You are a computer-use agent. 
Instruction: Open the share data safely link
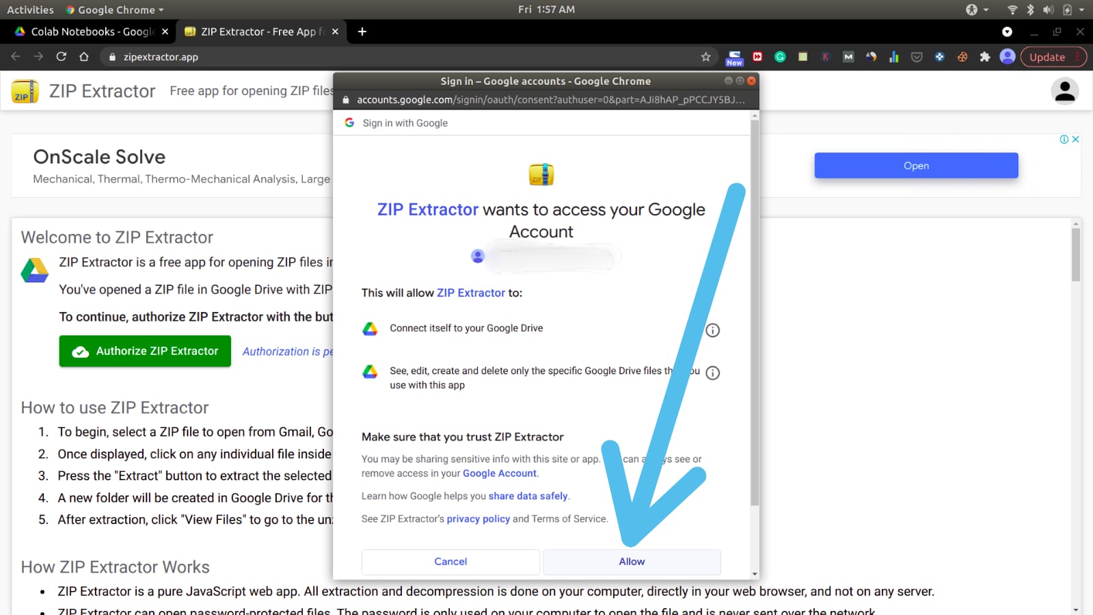click(528, 496)
